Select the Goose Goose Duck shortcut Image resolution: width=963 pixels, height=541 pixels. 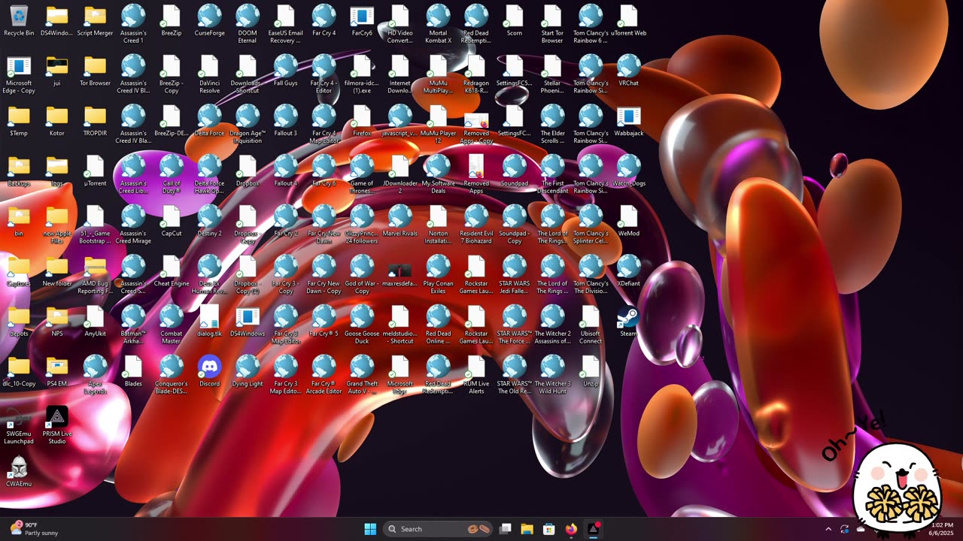click(x=362, y=325)
